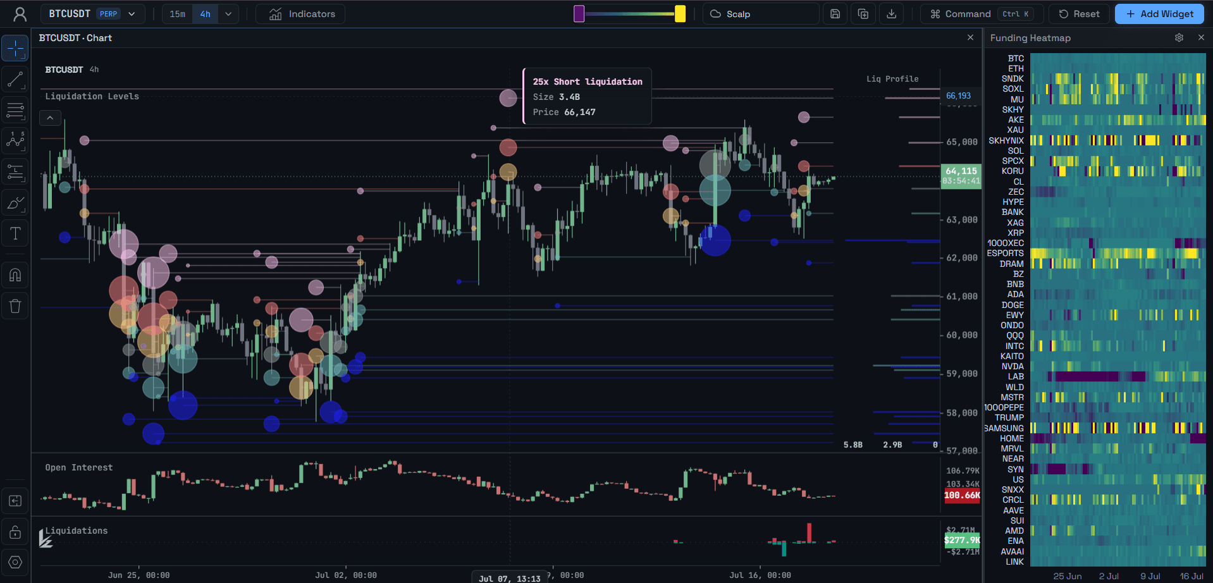Select the trend line drawing tool

pos(15,80)
